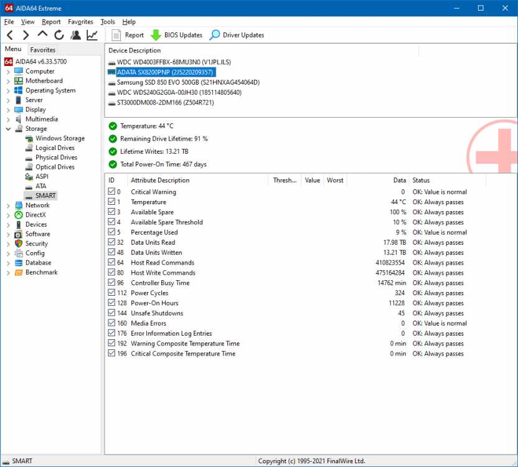Open the File menu
Viewport: 518px width, 467px height.
(9, 22)
